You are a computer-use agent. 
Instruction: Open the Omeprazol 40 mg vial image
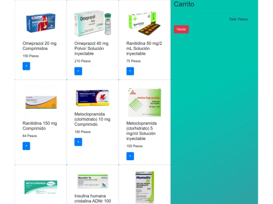tap(93, 23)
